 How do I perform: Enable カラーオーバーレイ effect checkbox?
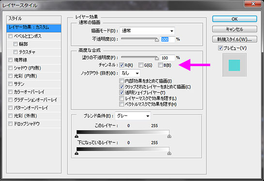(x=11, y=92)
